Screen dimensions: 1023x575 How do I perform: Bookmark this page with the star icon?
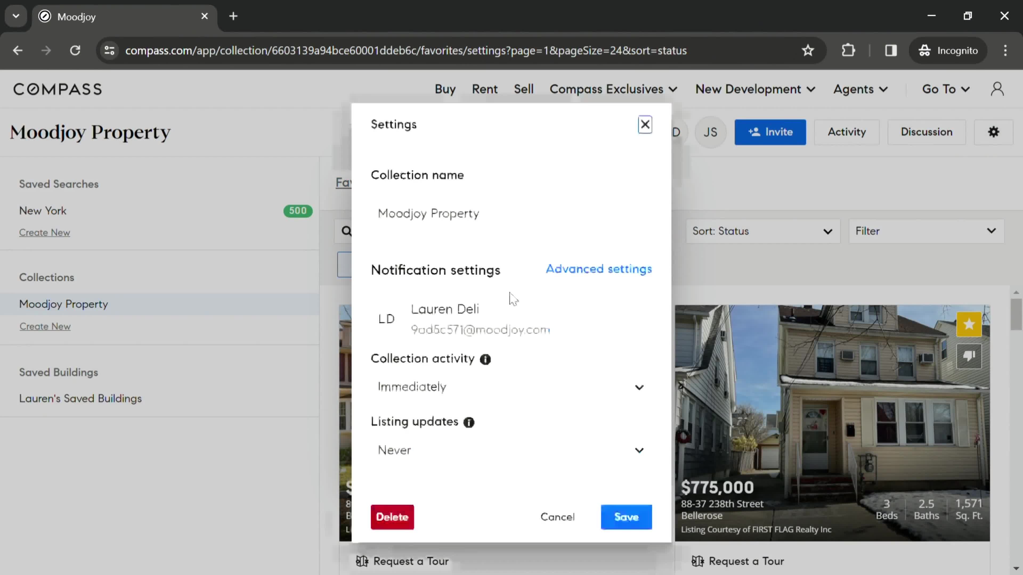[x=808, y=50]
